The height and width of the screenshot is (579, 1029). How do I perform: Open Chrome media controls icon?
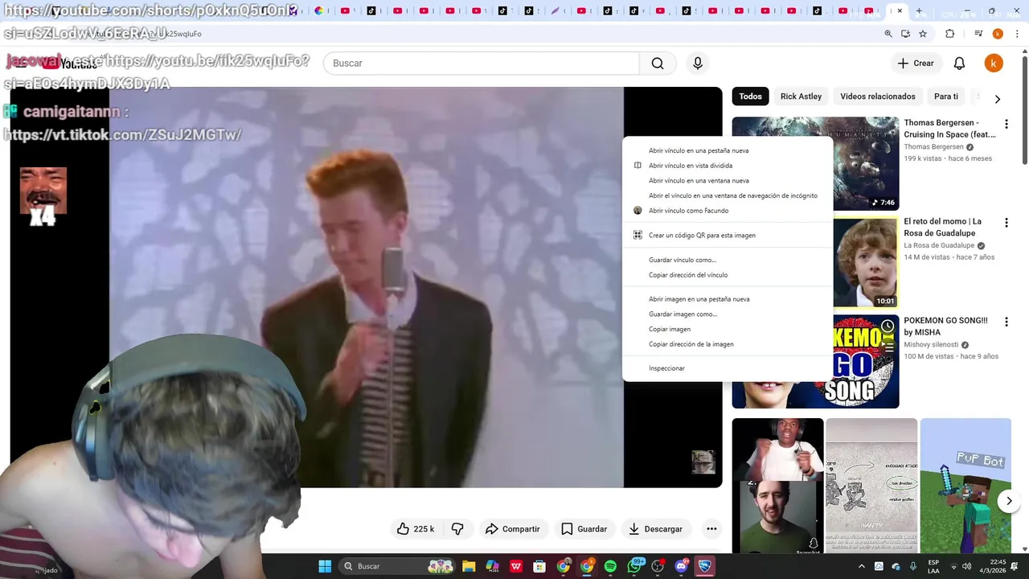[978, 34]
